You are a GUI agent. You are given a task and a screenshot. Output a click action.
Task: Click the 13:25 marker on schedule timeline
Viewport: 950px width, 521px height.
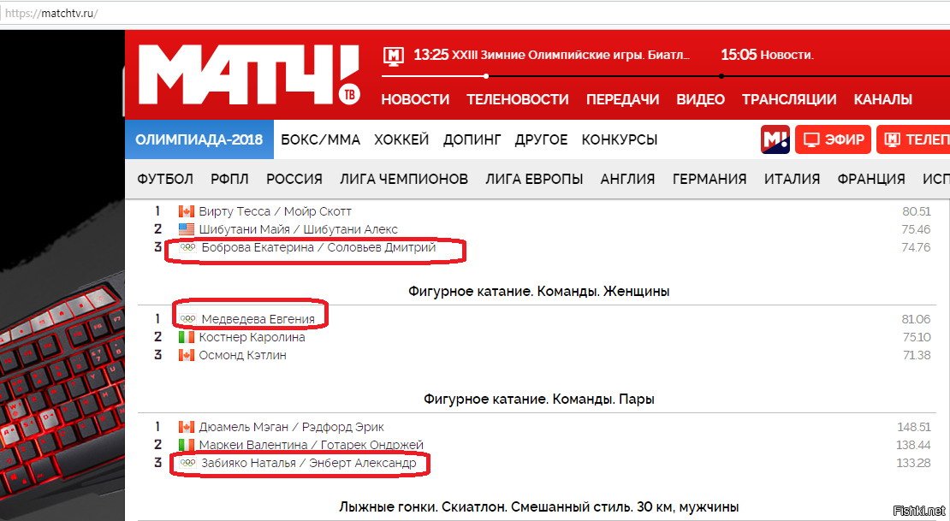486,76
